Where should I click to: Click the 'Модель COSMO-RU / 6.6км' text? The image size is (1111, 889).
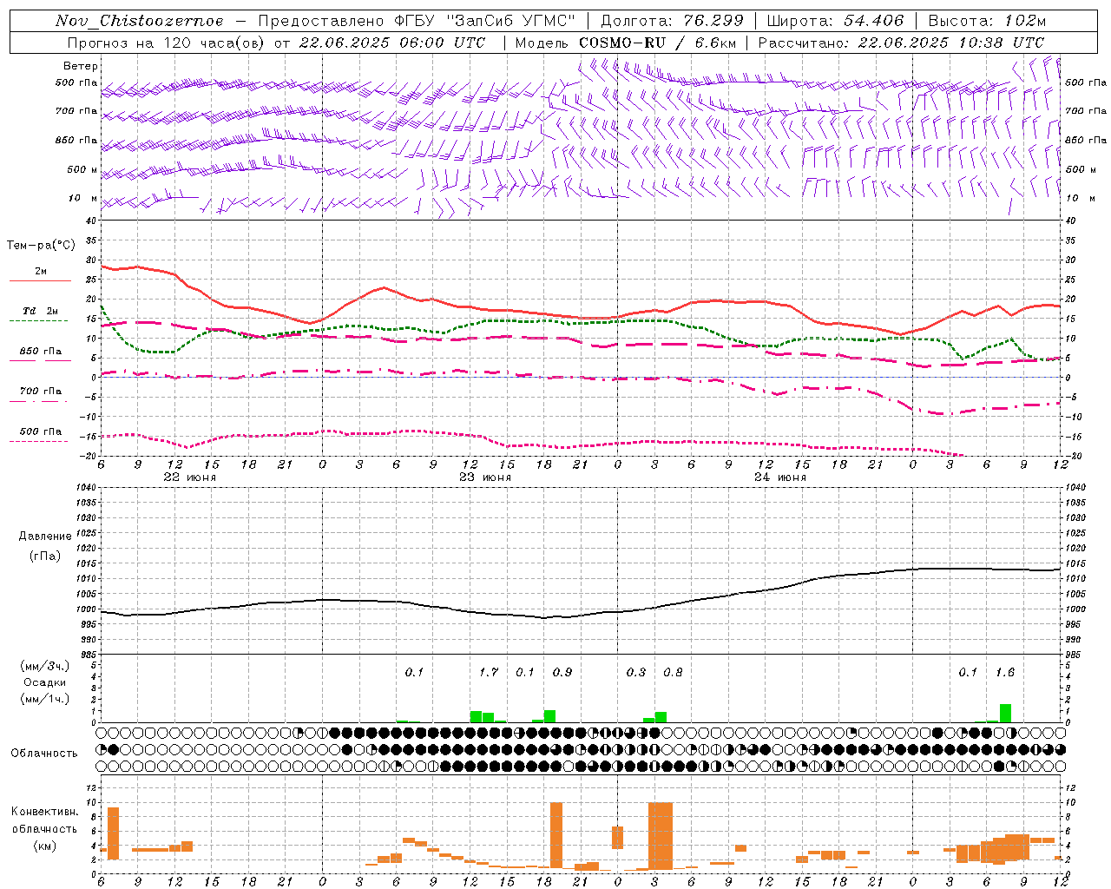pos(624,43)
